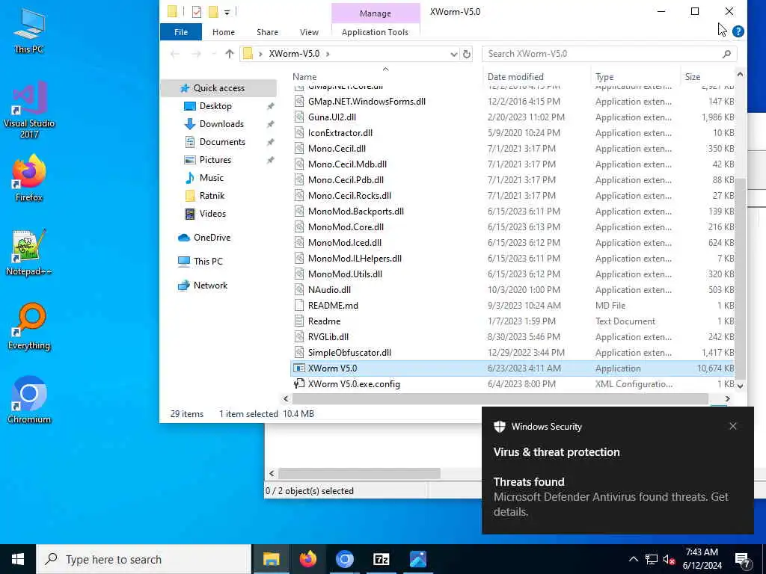Open the Share ribbon tab

pyautogui.click(x=267, y=32)
